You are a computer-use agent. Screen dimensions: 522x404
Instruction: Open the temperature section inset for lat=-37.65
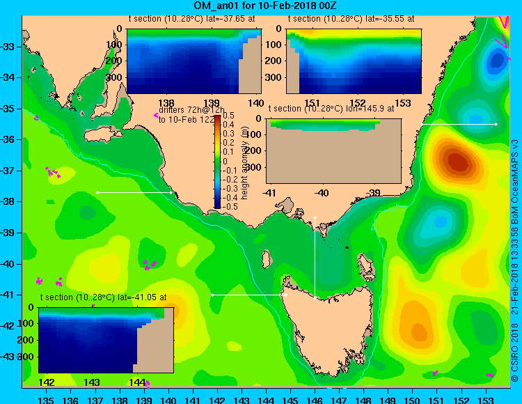tap(194, 61)
